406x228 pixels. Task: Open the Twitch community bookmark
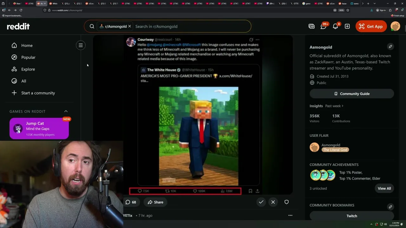pos(352,216)
